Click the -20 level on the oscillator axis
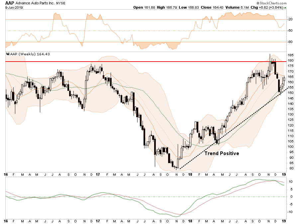 pos(290,19)
